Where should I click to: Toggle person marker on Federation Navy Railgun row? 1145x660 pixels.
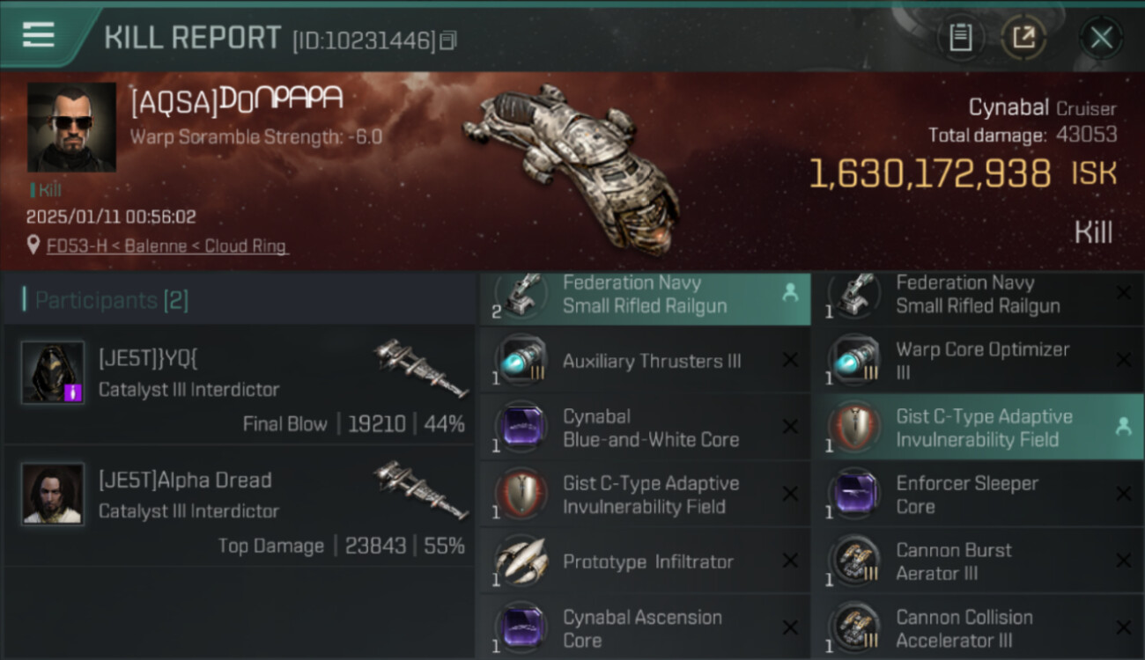[x=790, y=294]
